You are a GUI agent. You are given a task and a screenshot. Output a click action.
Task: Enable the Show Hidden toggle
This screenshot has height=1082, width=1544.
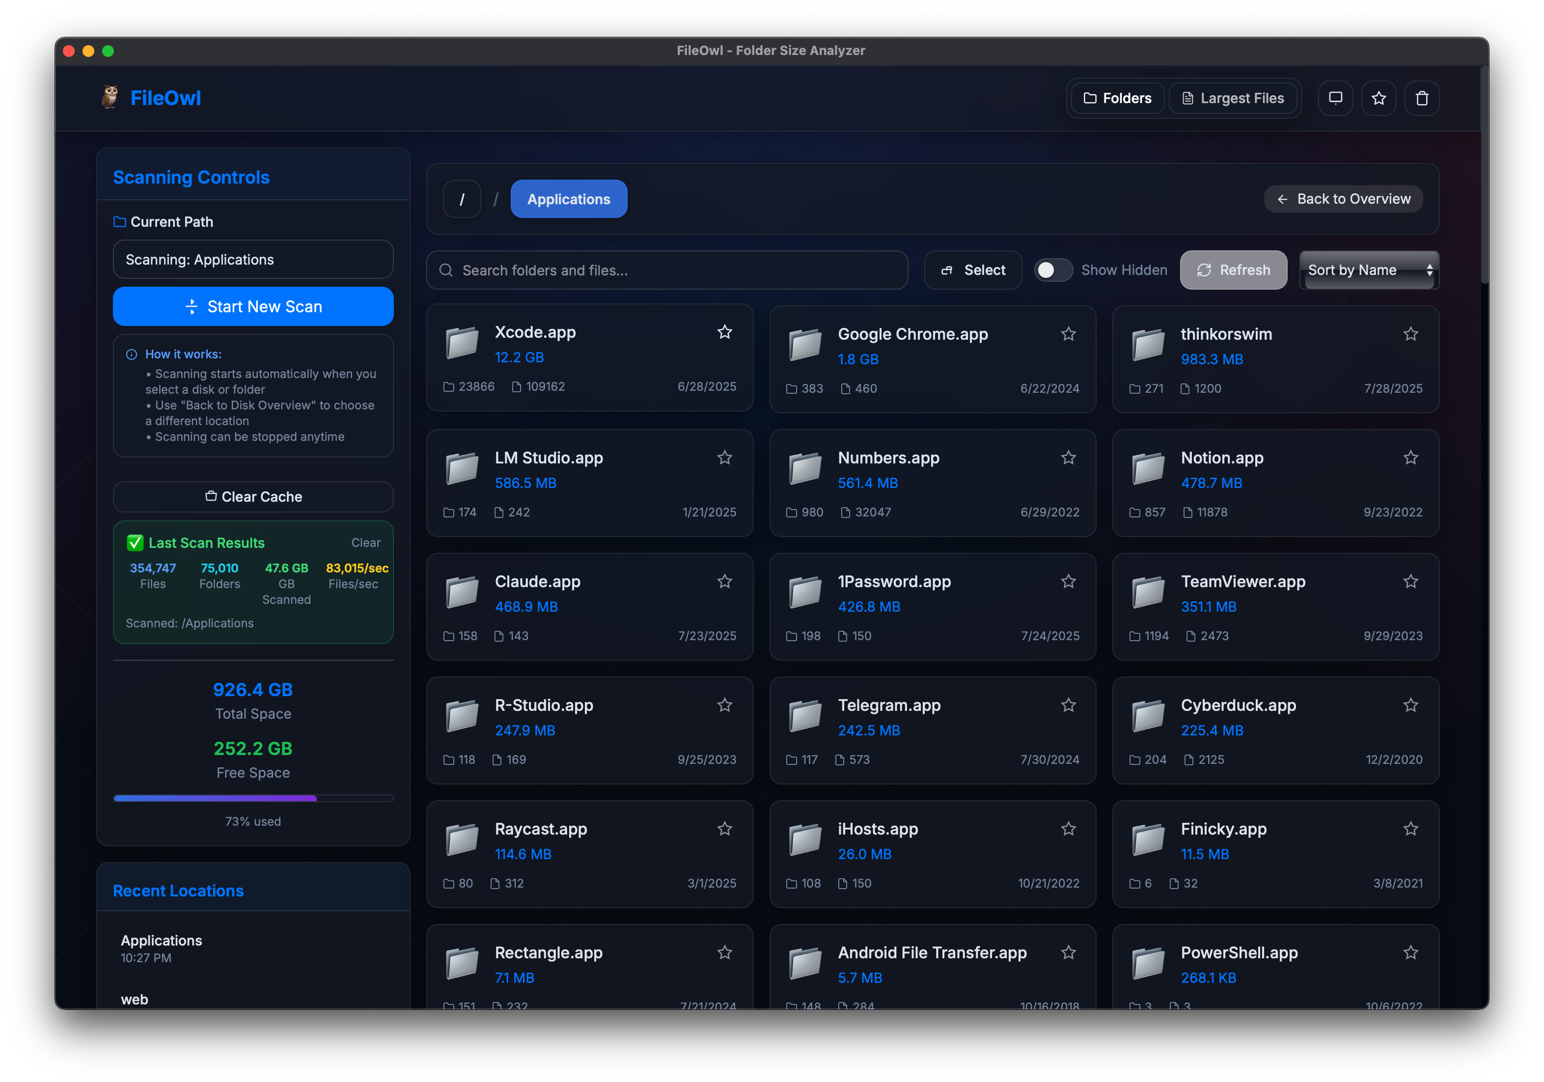(x=1053, y=270)
